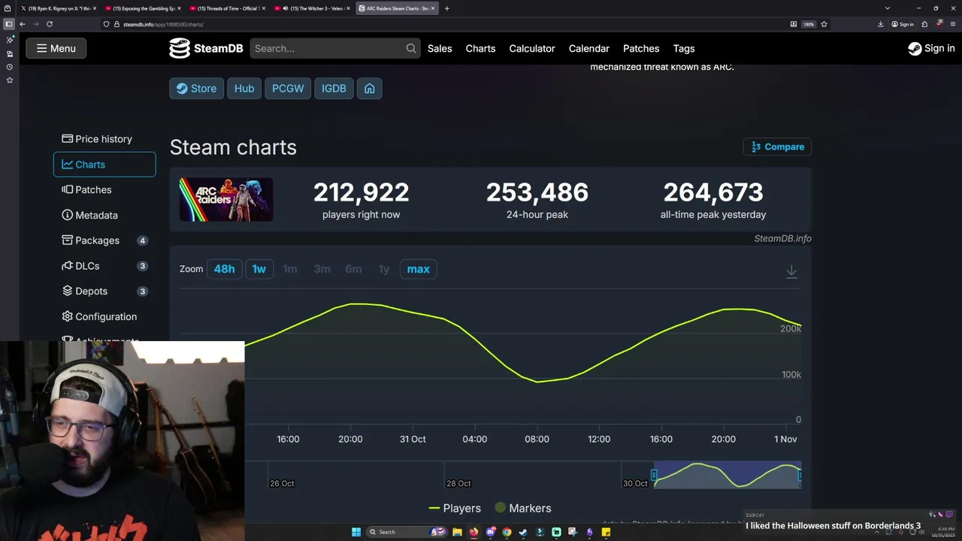The width and height of the screenshot is (962, 541).
Task: Open Google Chrome from the taskbar
Action: [507, 532]
